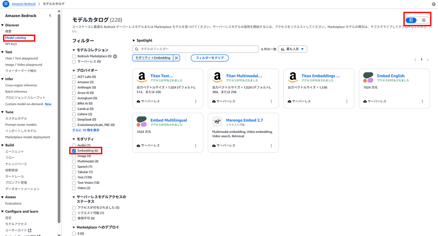Check the サーバーレス (0) collection checkbox
Image resolution: width=438 pixels, height=236 pixels.
[x=74, y=62]
